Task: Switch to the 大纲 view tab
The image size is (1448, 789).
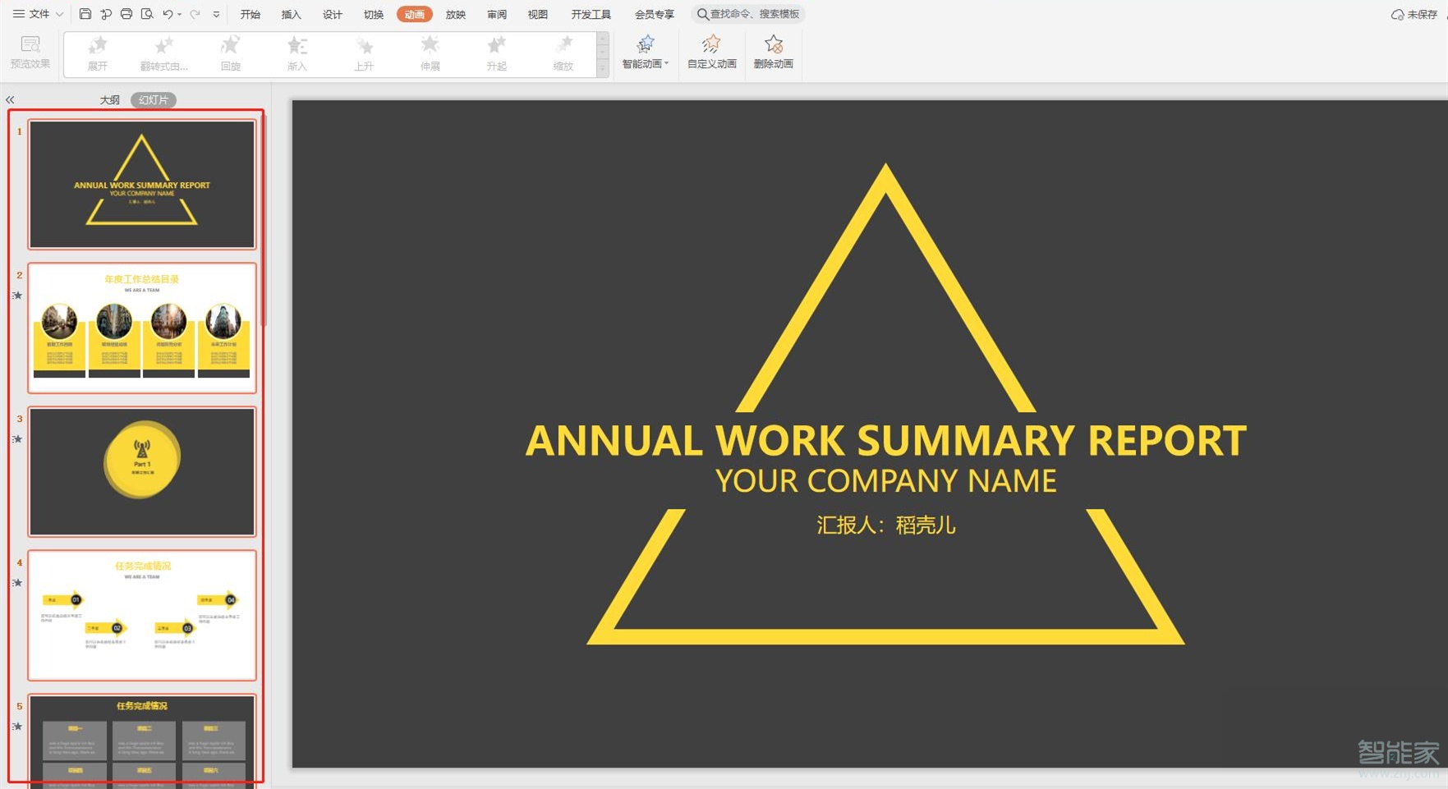Action: (x=110, y=100)
